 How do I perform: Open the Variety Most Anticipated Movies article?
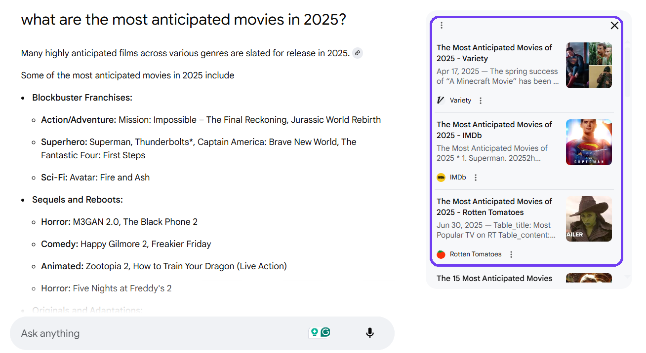point(494,53)
